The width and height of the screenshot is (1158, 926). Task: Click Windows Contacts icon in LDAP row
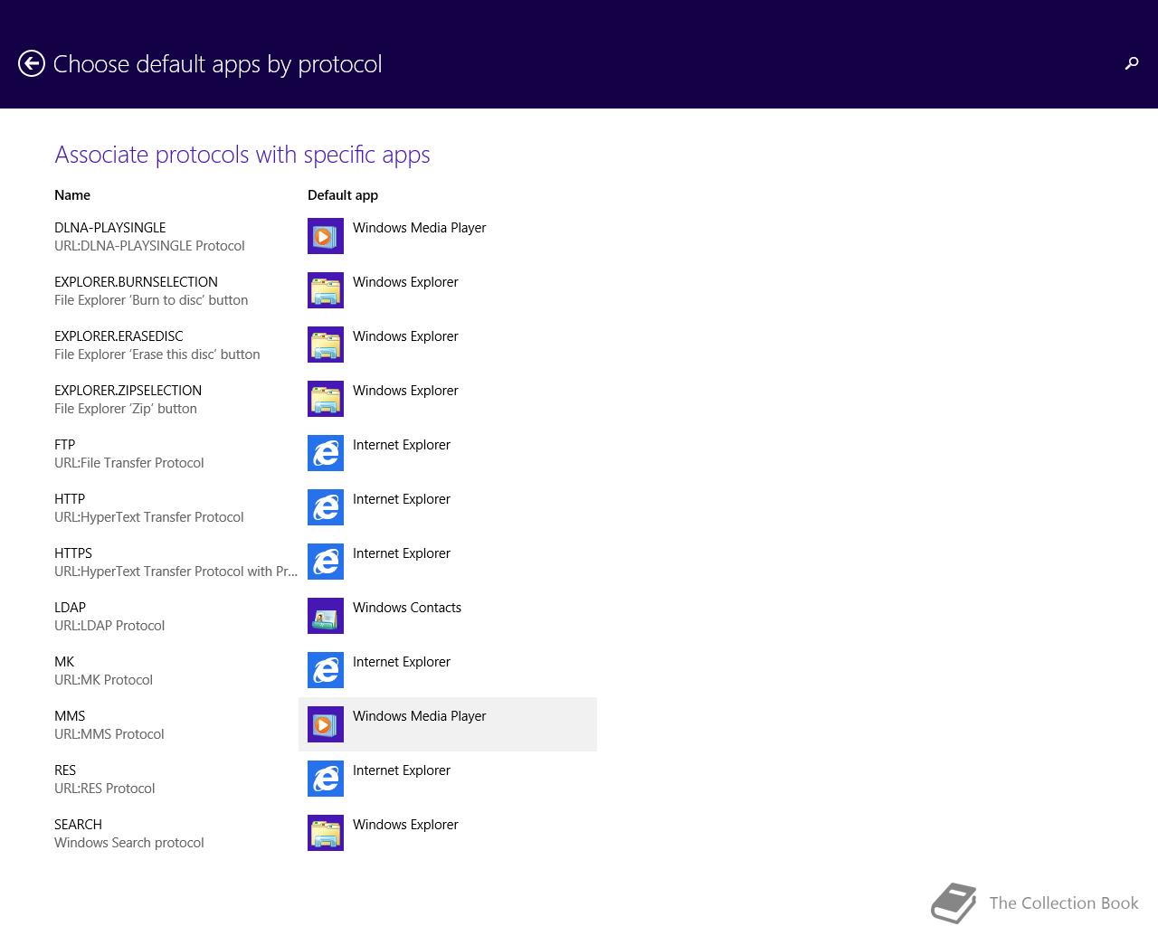[326, 616]
